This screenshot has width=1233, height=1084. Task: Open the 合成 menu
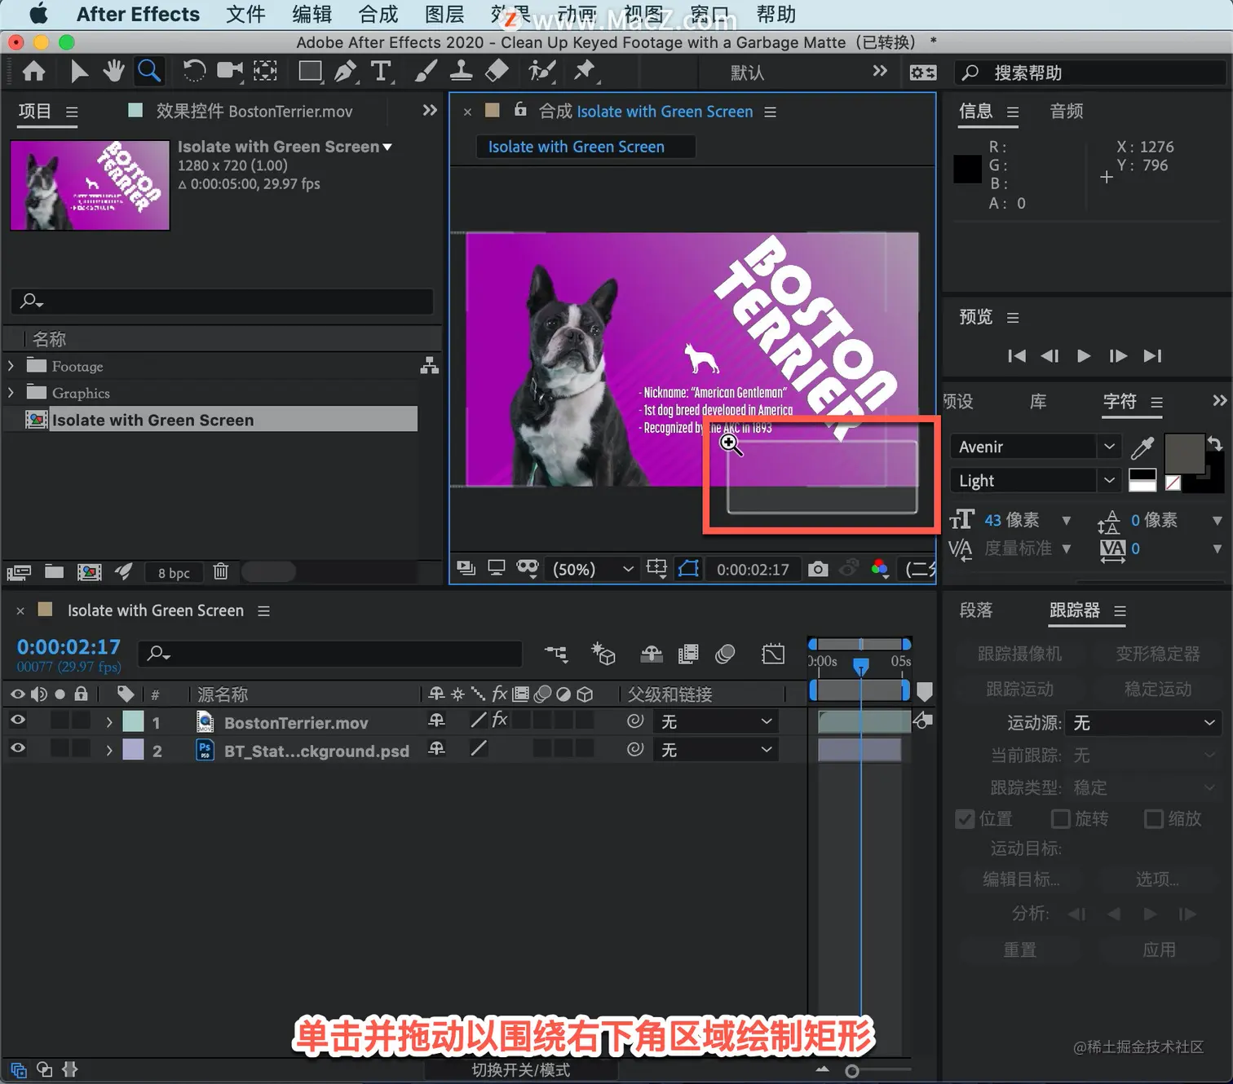(x=378, y=15)
